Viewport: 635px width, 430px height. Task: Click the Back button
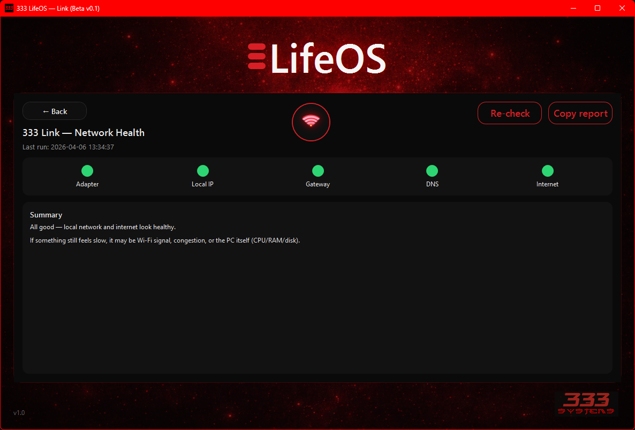tap(55, 111)
